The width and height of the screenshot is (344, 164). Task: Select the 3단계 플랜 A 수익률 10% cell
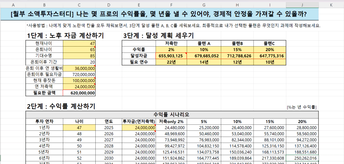[x=204, y=49]
